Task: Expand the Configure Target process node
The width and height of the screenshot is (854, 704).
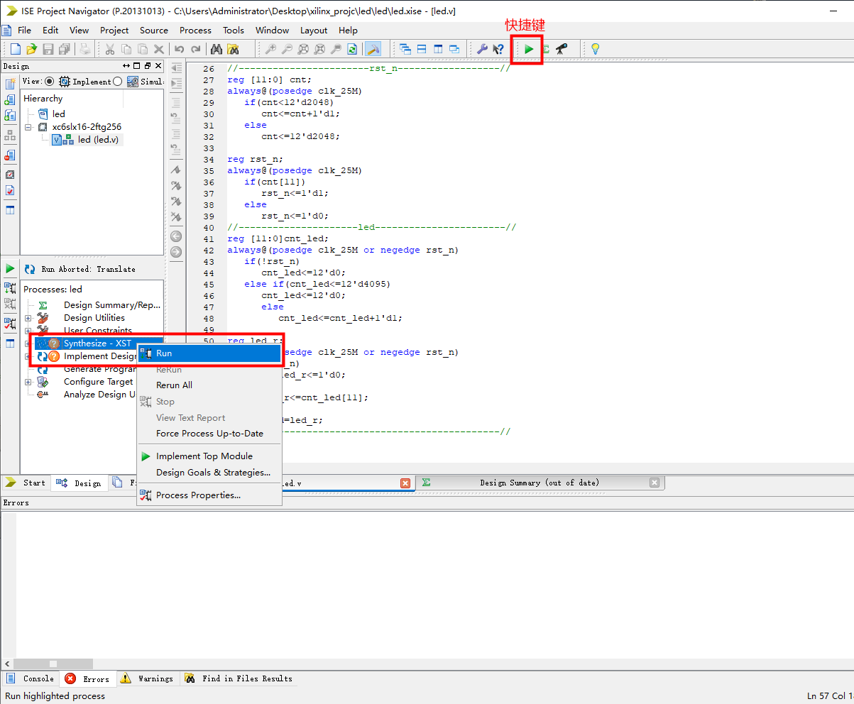Action: click(28, 382)
